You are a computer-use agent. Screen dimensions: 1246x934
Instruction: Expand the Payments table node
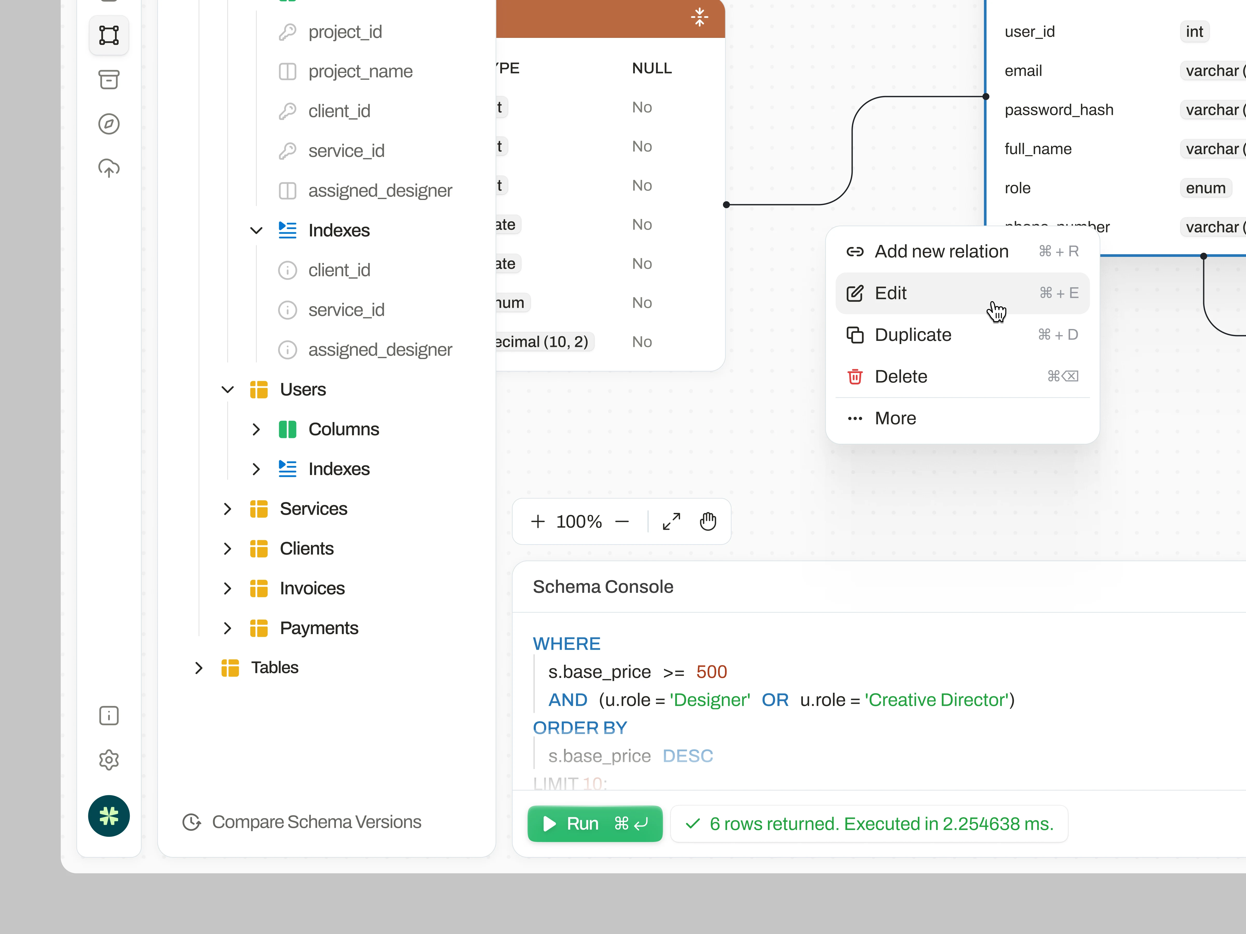pos(228,628)
